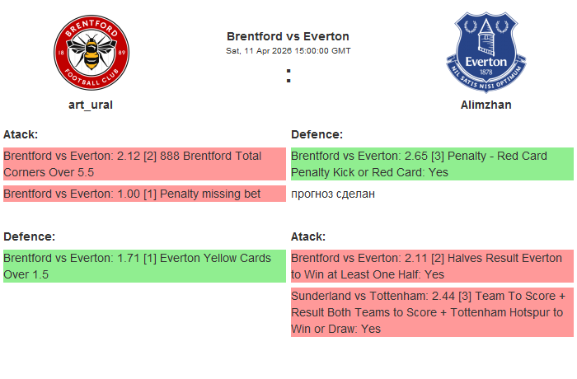
Task: Open the Alimzhan user profile name
Action: click(486, 105)
